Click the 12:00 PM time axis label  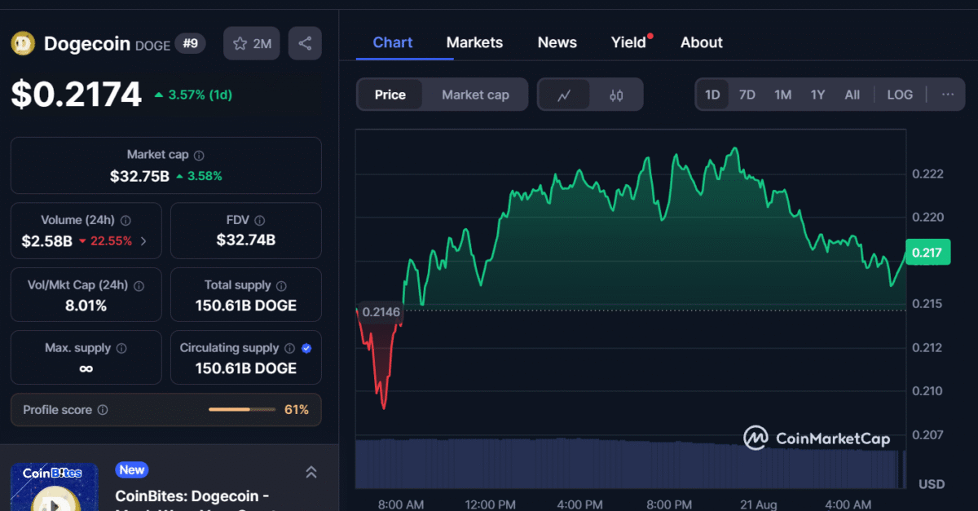489,504
